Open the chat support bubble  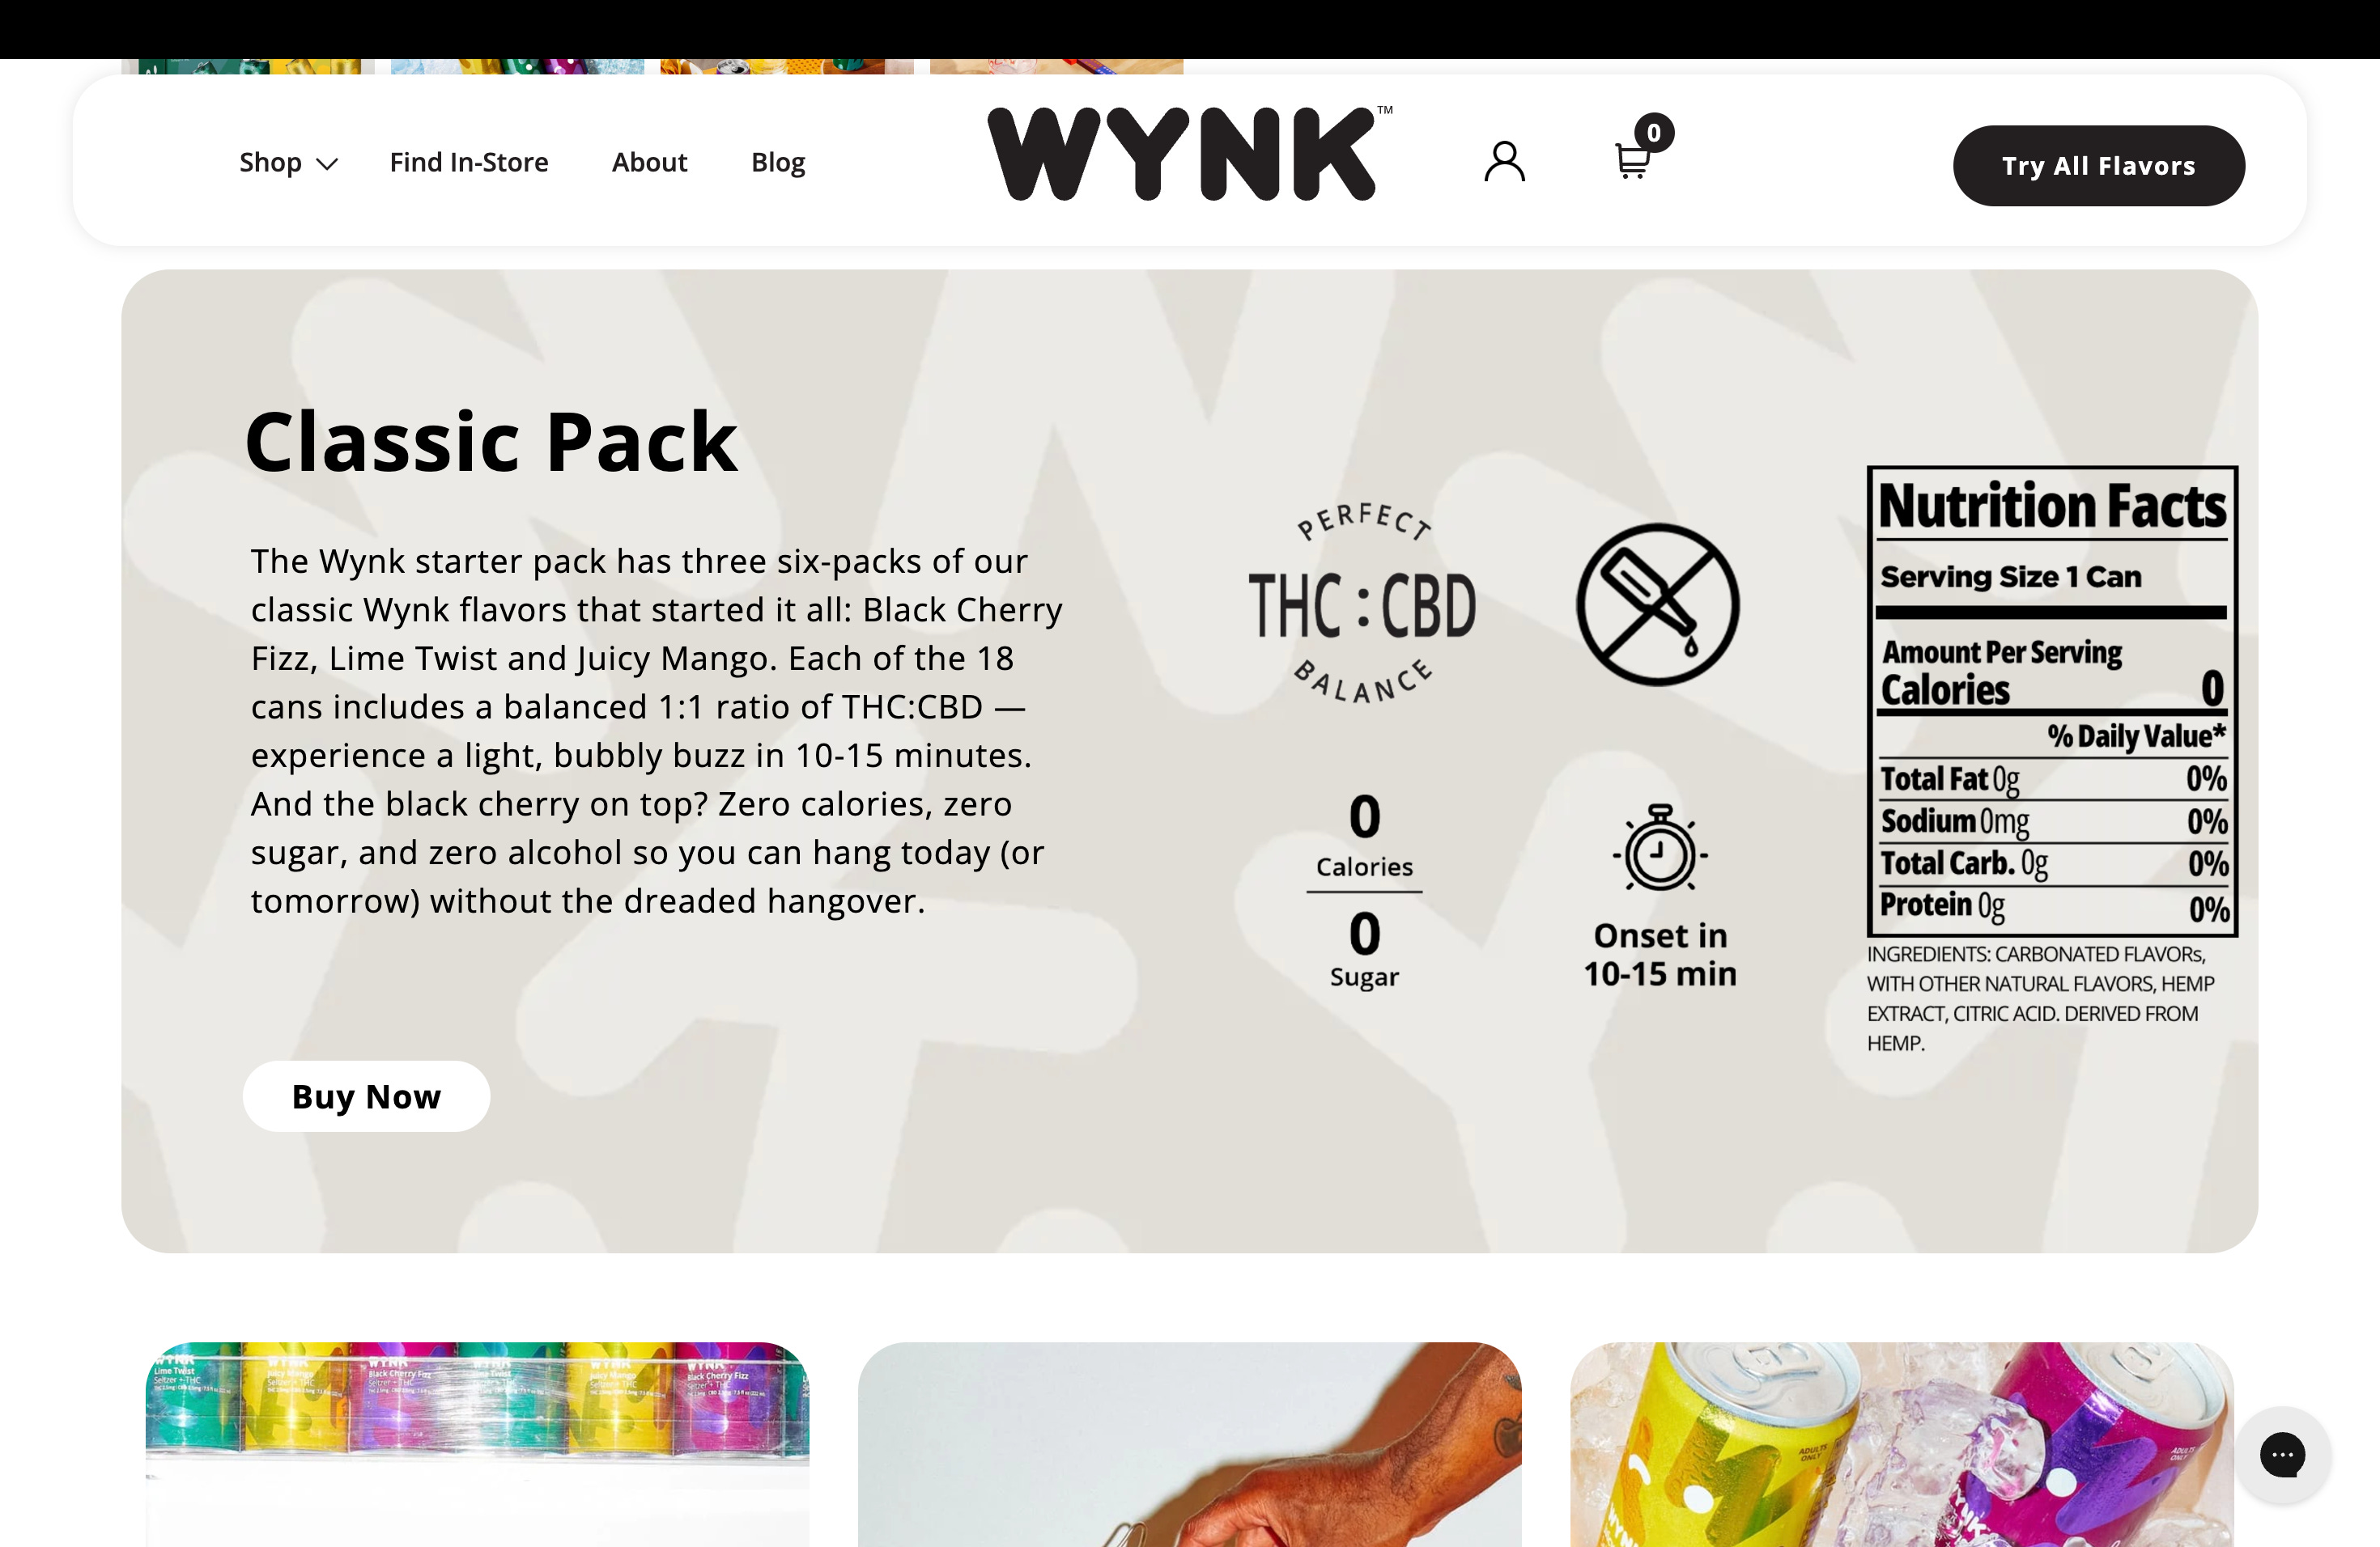(x=2282, y=1454)
